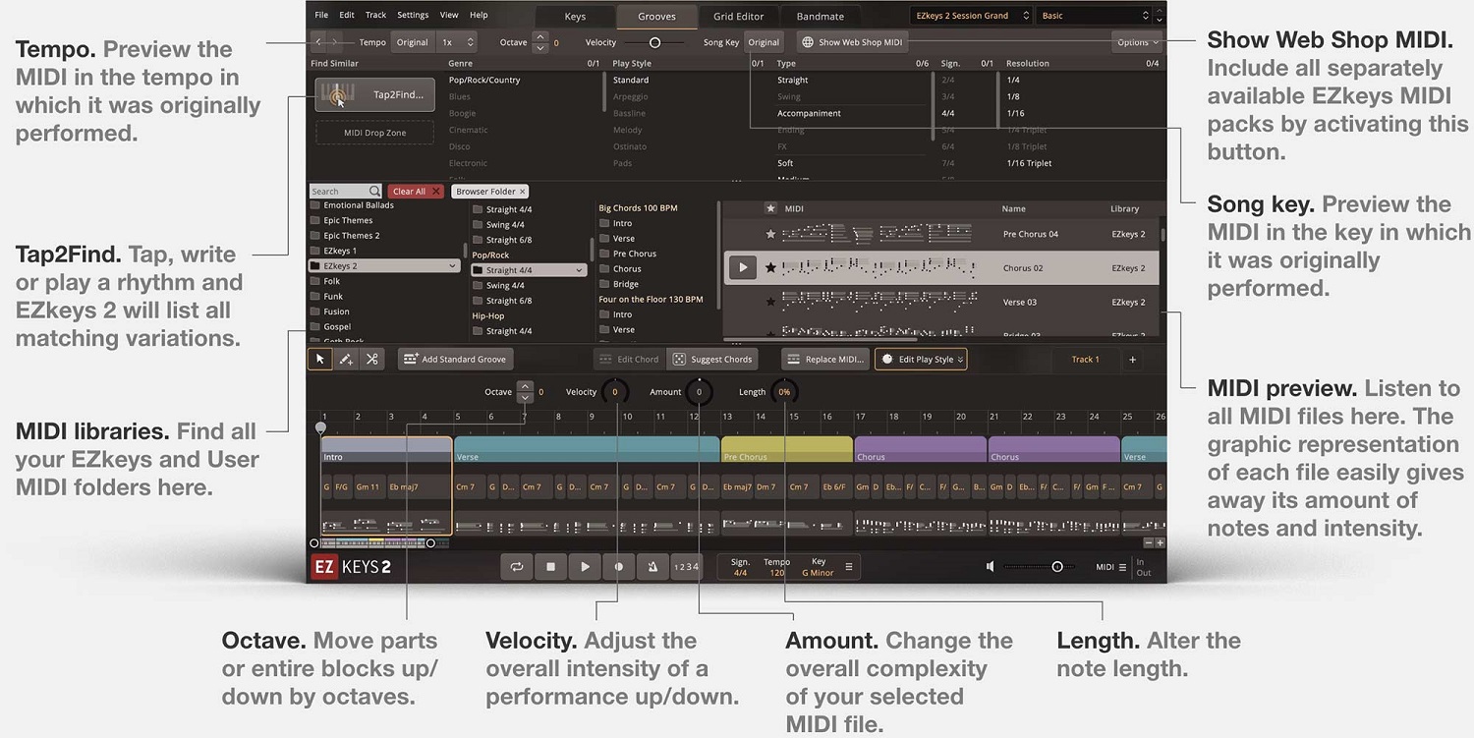Open the Options dropdown
1474x738 pixels.
point(1137,42)
